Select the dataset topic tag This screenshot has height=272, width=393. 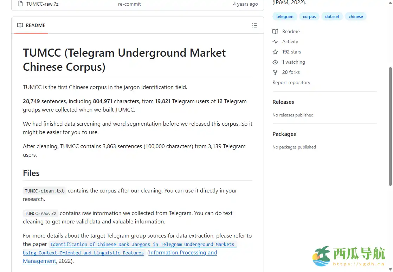pyautogui.click(x=332, y=17)
